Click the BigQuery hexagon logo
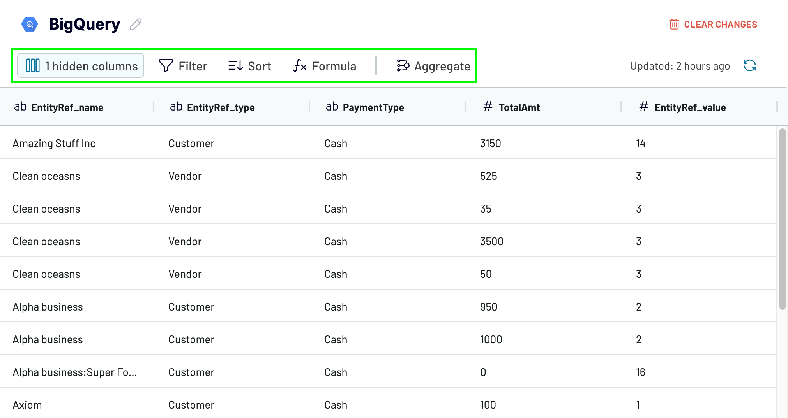This screenshot has width=788, height=418. pos(29,24)
